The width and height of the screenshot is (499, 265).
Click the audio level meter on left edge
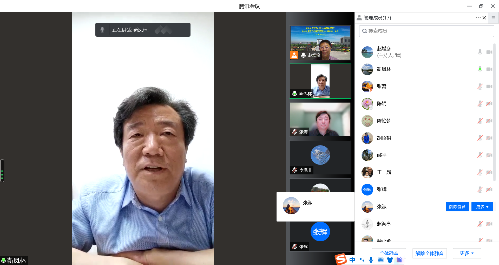2,171
